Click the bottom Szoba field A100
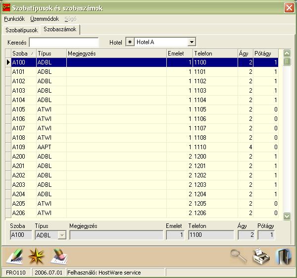 [x=21, y=235]
